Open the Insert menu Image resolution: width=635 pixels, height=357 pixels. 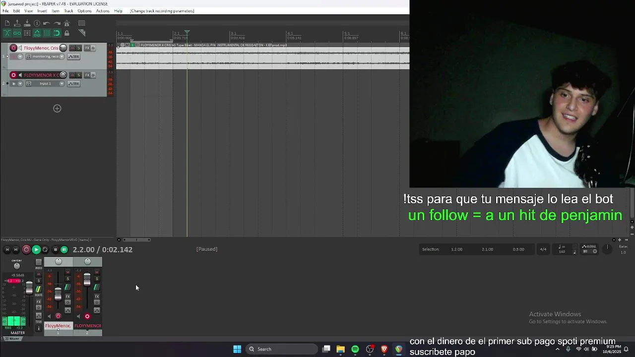tap(42, 11)
